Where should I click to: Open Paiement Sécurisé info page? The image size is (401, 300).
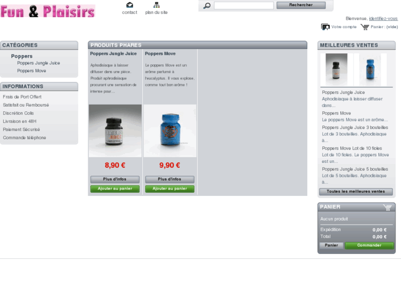(x=21, y=129)
